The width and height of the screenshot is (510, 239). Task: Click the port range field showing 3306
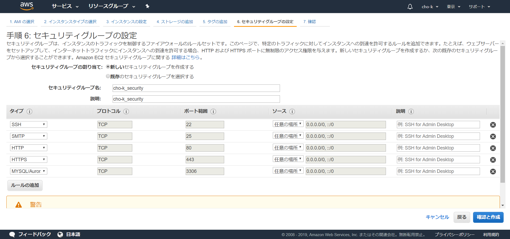click(205, 171)
